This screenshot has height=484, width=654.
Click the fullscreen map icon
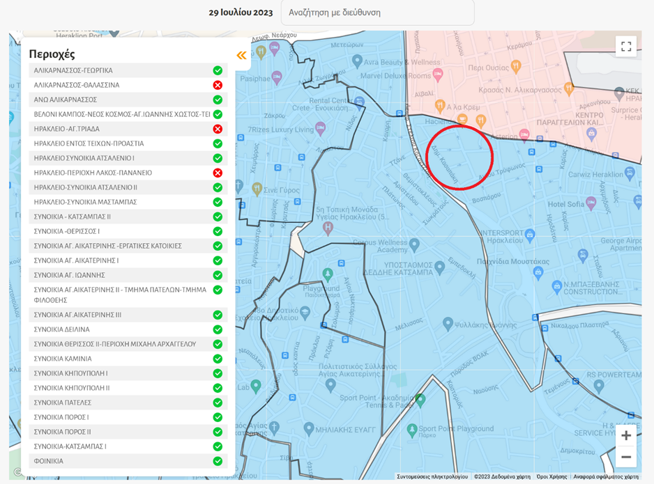coord(625,46)
